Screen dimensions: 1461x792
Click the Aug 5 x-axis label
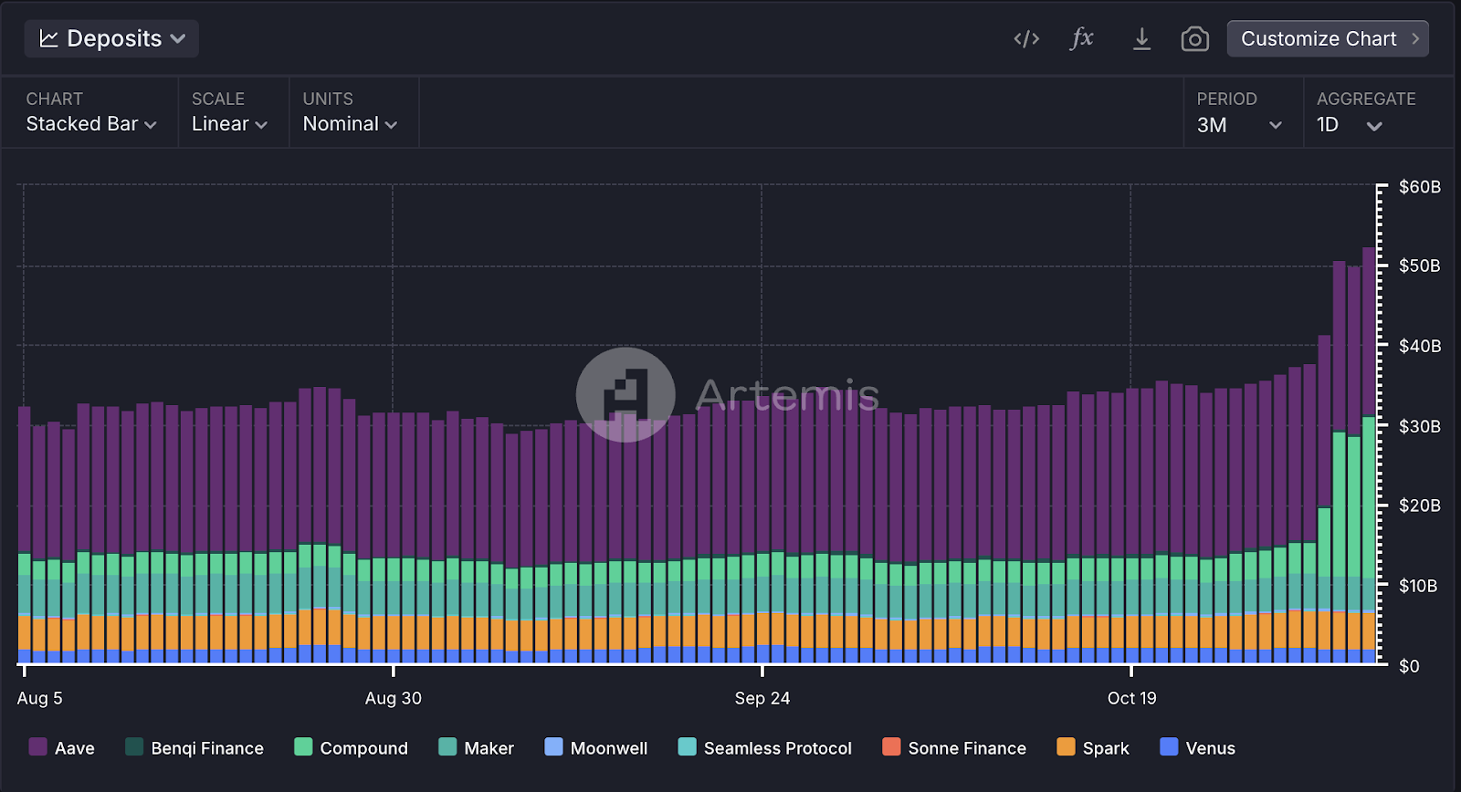(x=39, y=698)
